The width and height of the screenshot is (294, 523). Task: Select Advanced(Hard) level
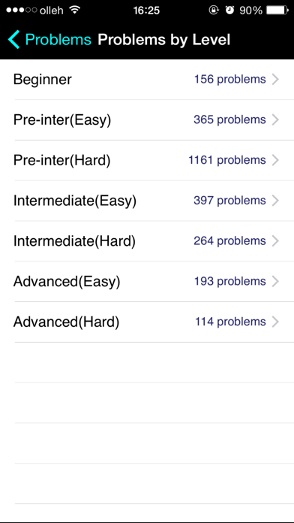point(147,322)
